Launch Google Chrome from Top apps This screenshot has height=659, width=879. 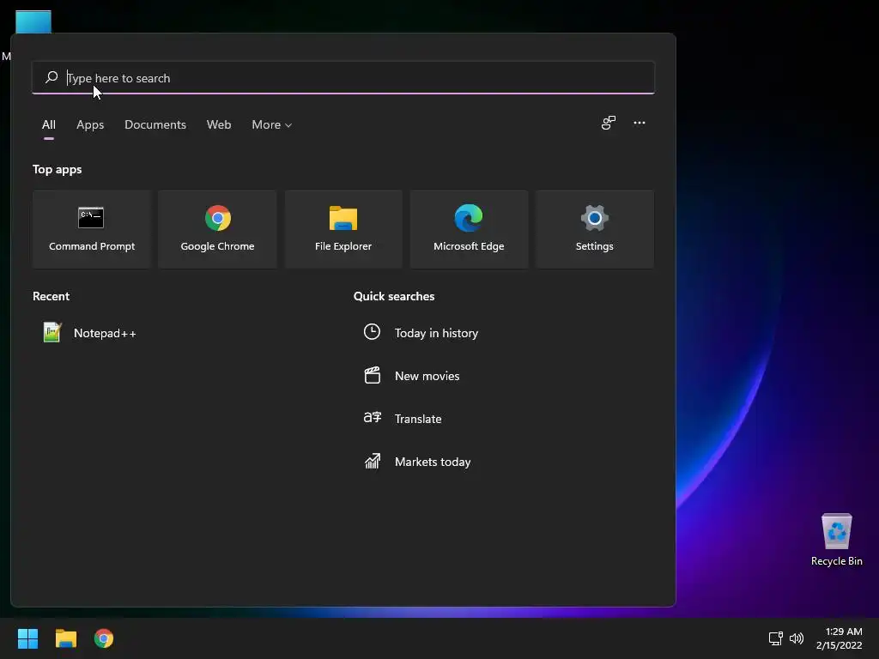click(x=217, y=228)
